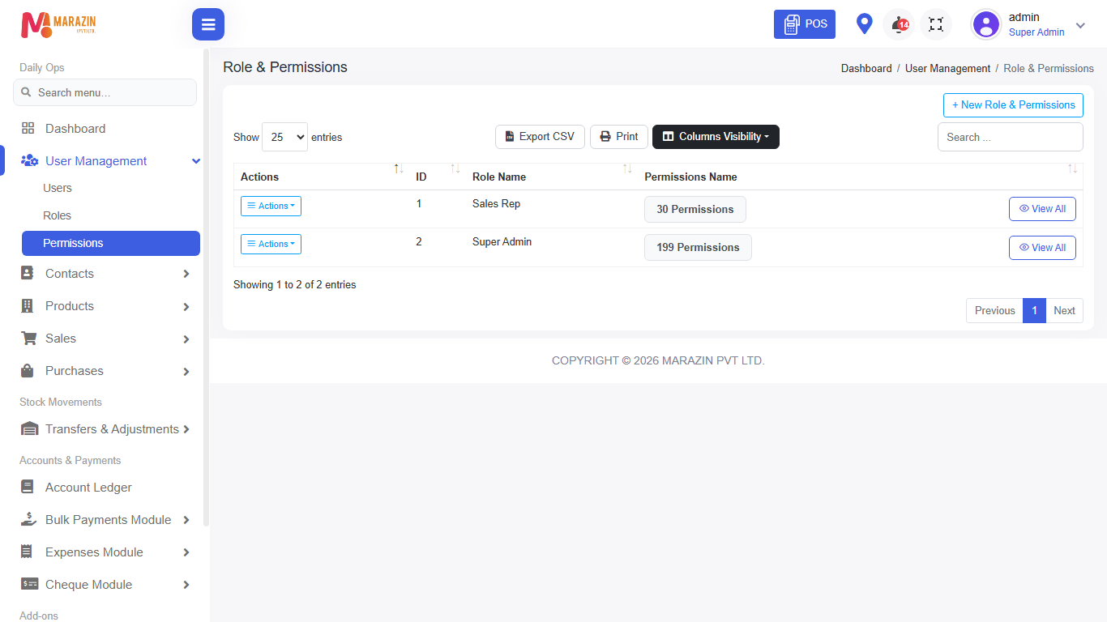Click into the Search menu field
1107x622 pixels.
point(105,92)
